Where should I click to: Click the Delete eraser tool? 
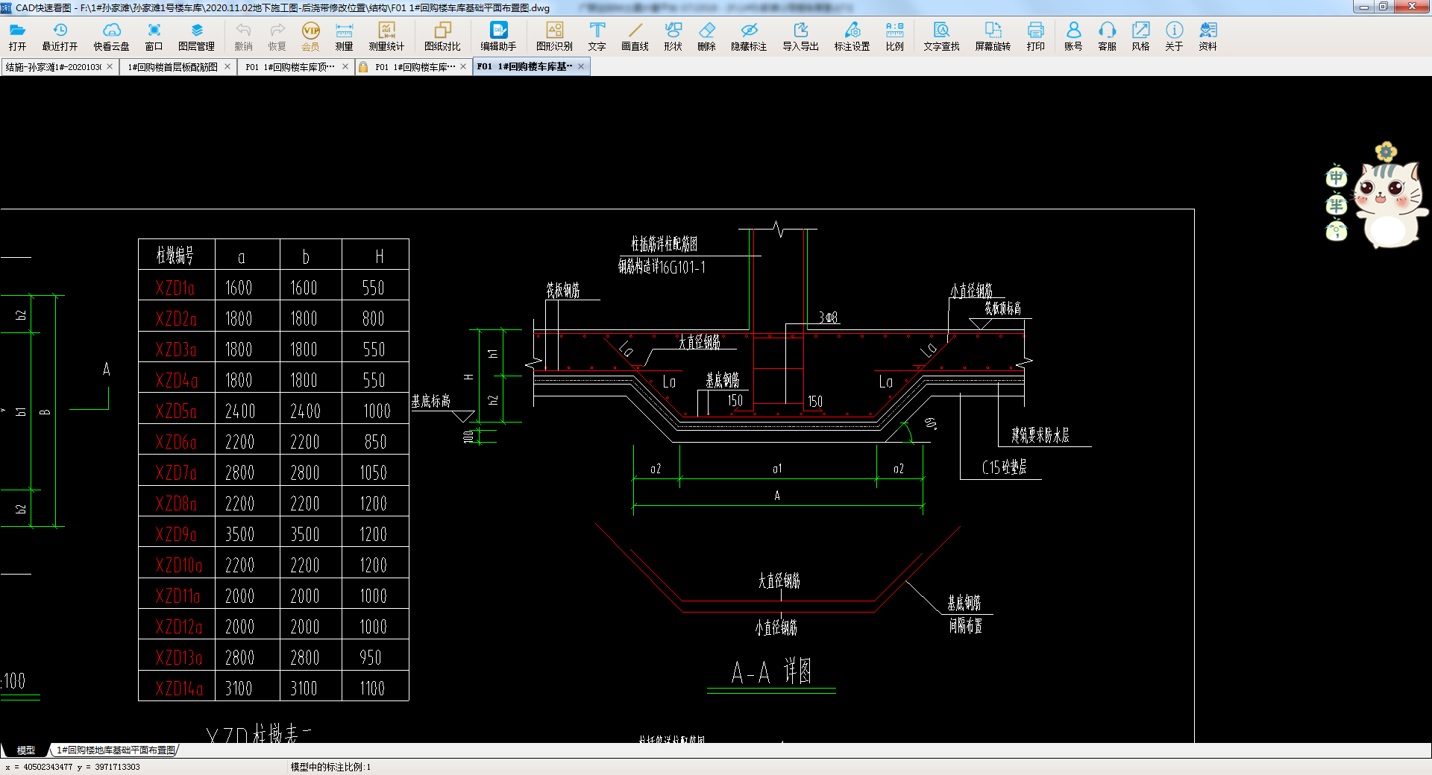tap(706, 36)
